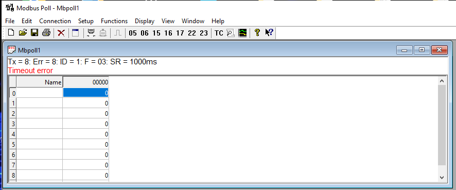Click the context help arrow icon
This screenshot has height=190, width=456.
pyautogui.click(x=269, y=32)
